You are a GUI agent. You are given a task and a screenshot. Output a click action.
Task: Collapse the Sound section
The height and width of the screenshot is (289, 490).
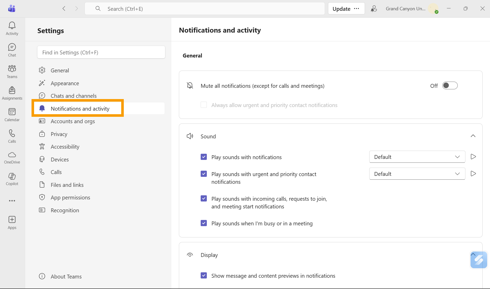tap(473, 136)
